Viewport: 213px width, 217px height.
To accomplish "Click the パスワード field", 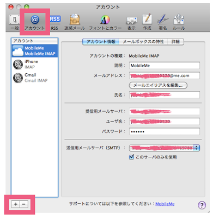I will click(x=165, y=131).
